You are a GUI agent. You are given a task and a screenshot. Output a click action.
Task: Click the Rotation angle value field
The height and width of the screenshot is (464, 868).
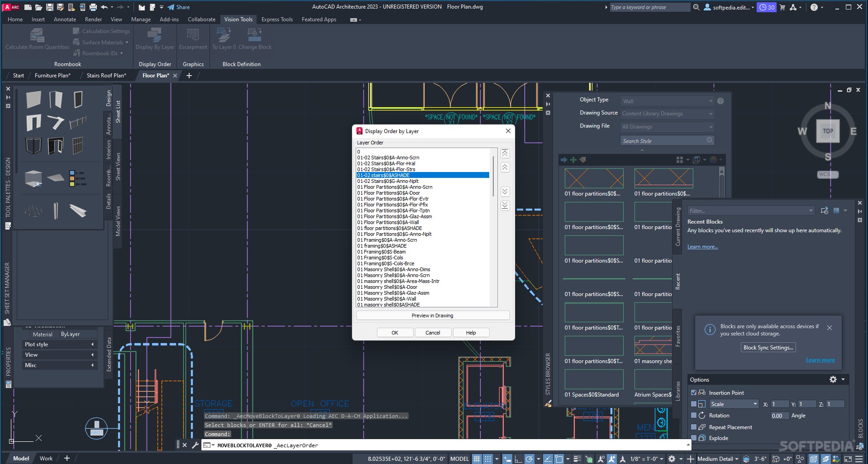[780, 416]
